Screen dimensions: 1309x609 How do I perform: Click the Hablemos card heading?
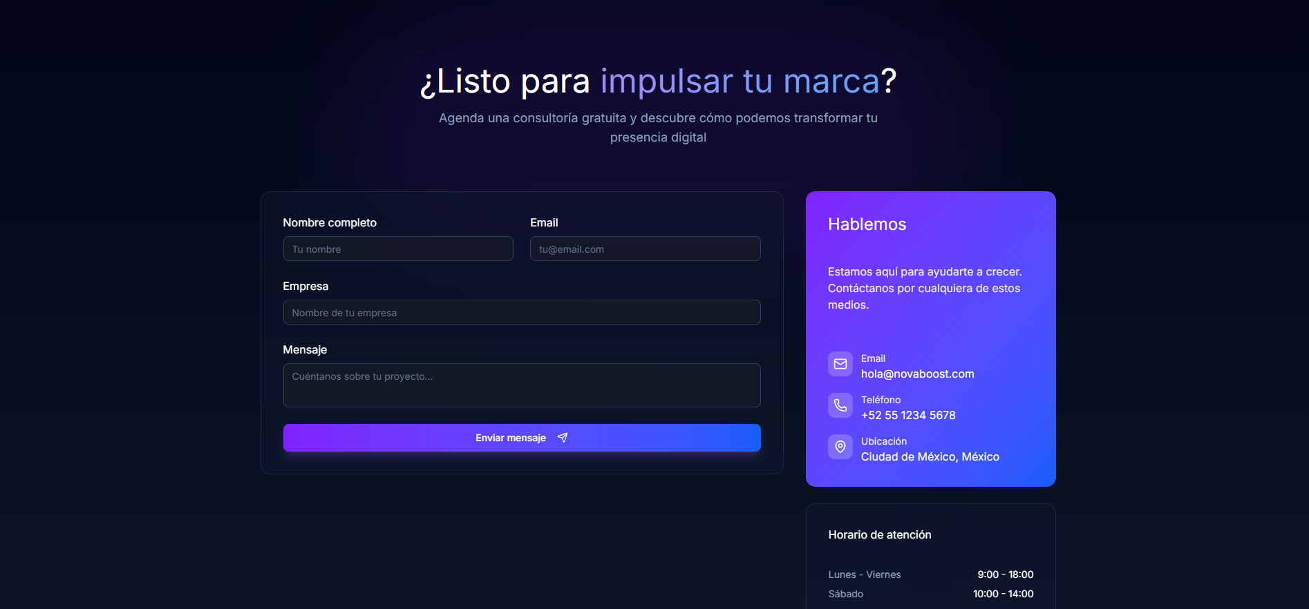point(867,224)
